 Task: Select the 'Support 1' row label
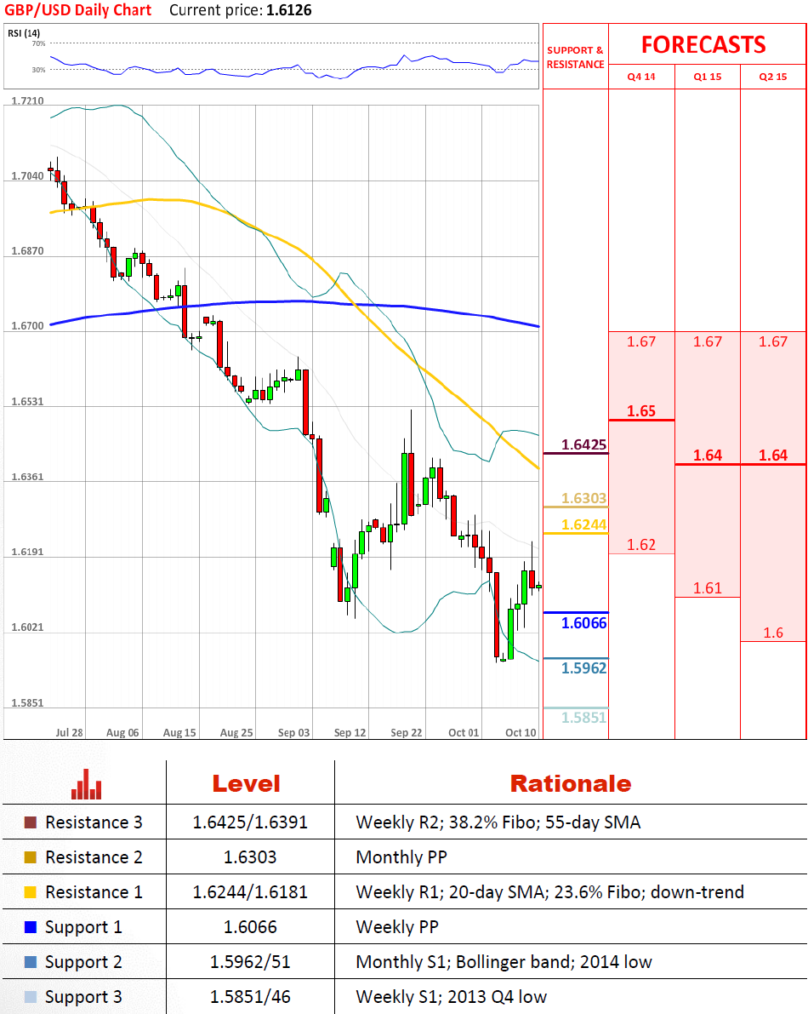pyautogui.click(x=83, y=928)
